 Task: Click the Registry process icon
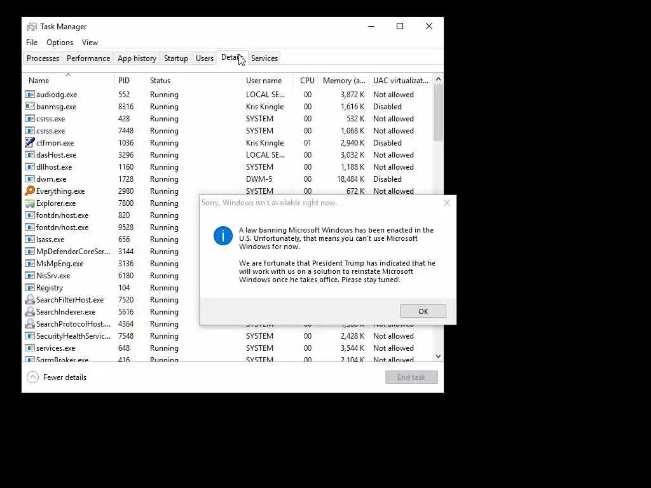point(29,288)
